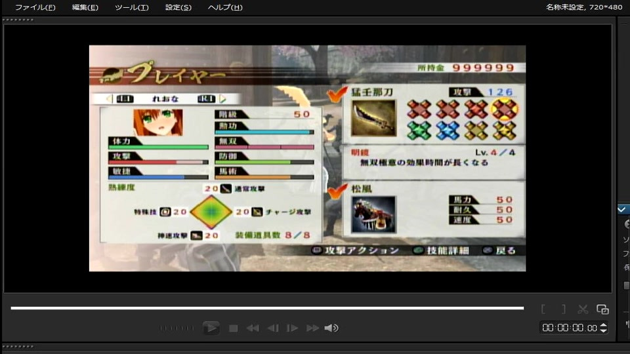Open the 編集(E) menu

85,7
